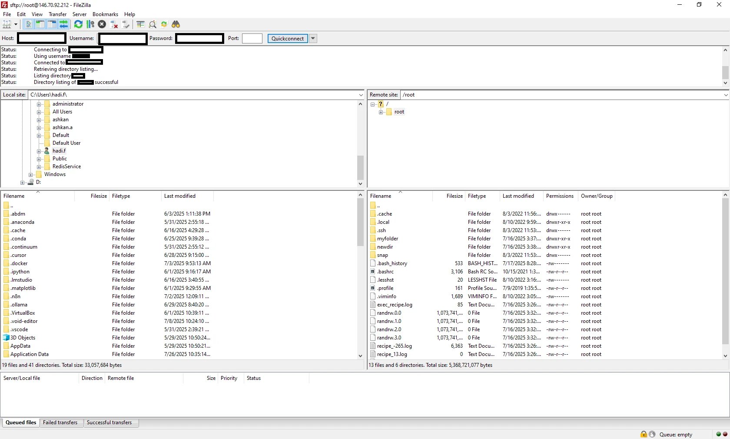Select the .docker folder in local list
The height and width of the screenshot is (439, 730).
click(x=19, y=263)
